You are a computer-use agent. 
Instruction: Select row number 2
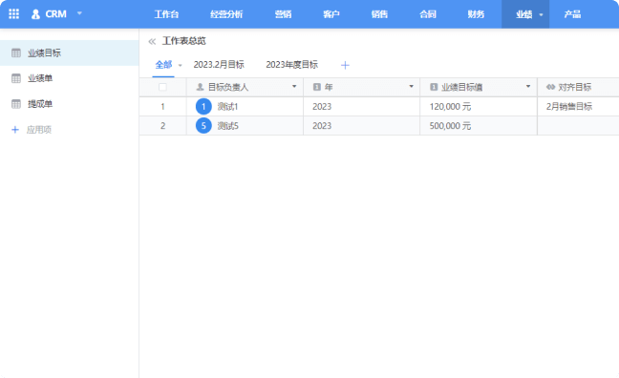click(162, 126)
